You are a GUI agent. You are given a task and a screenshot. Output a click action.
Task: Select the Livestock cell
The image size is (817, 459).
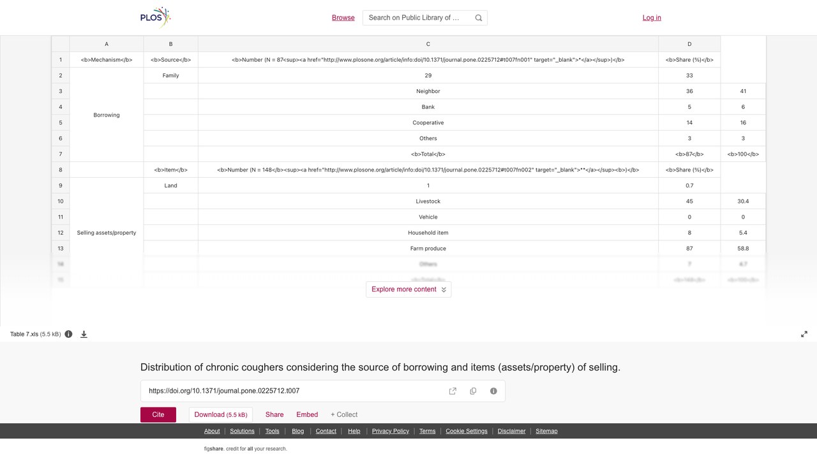pos(428,201)
